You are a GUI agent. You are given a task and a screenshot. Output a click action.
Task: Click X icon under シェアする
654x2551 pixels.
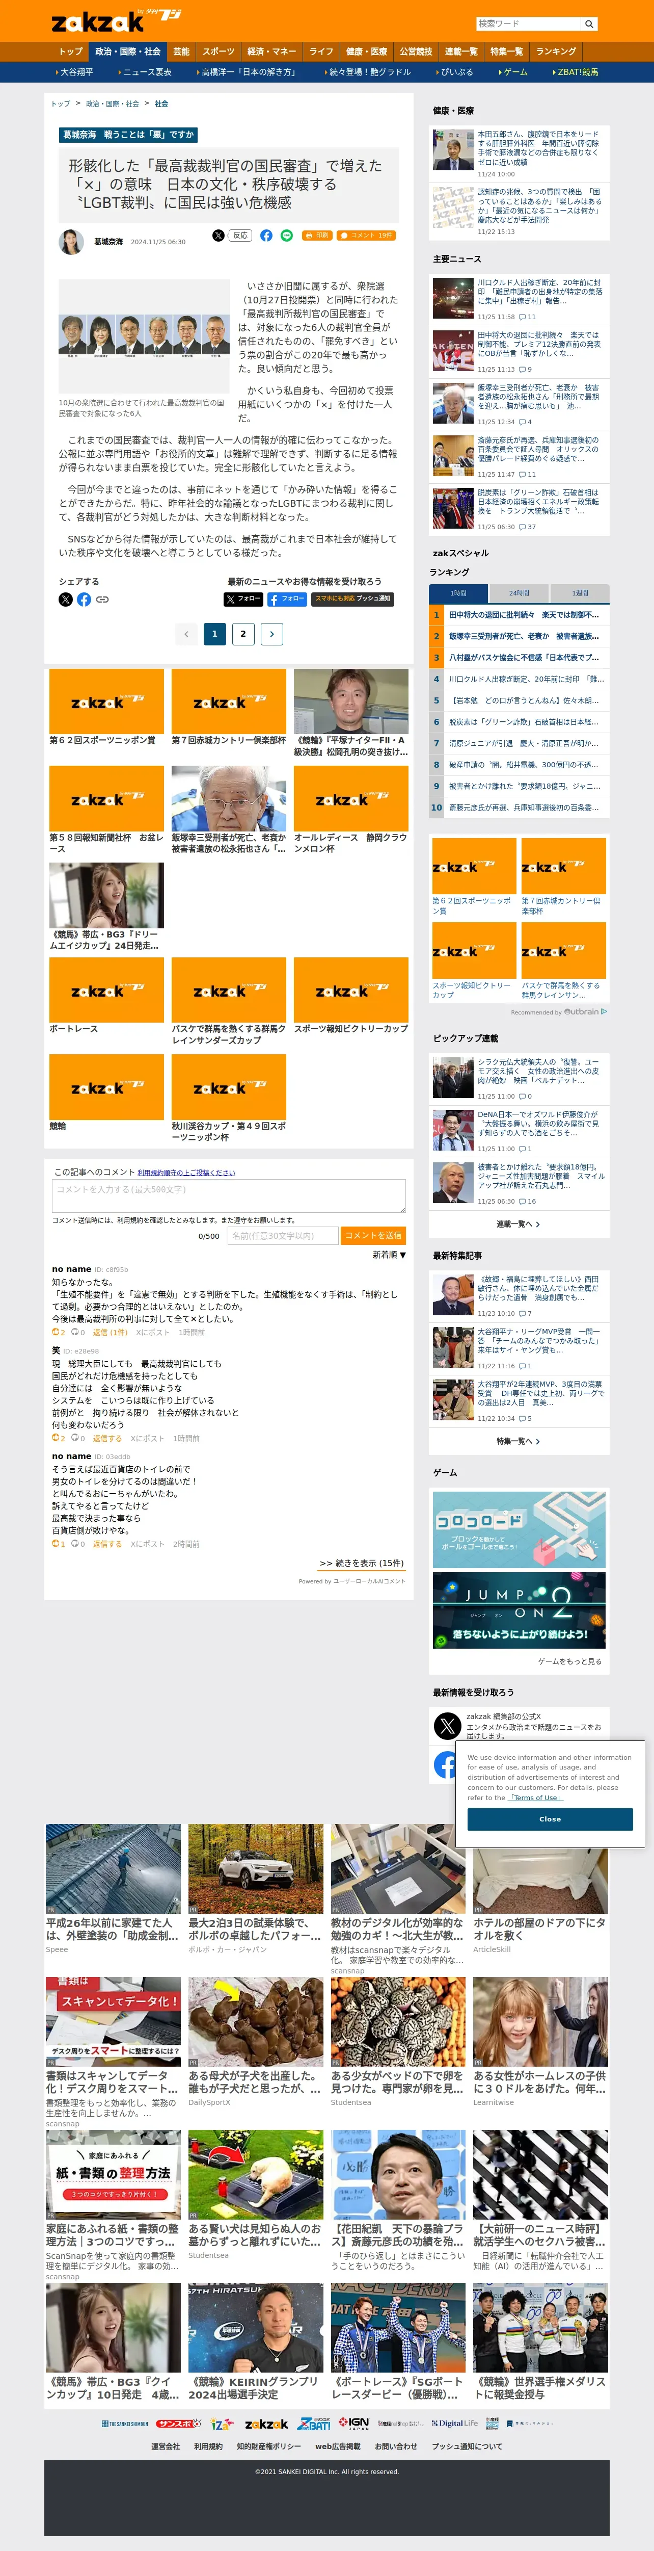[65, 599]
